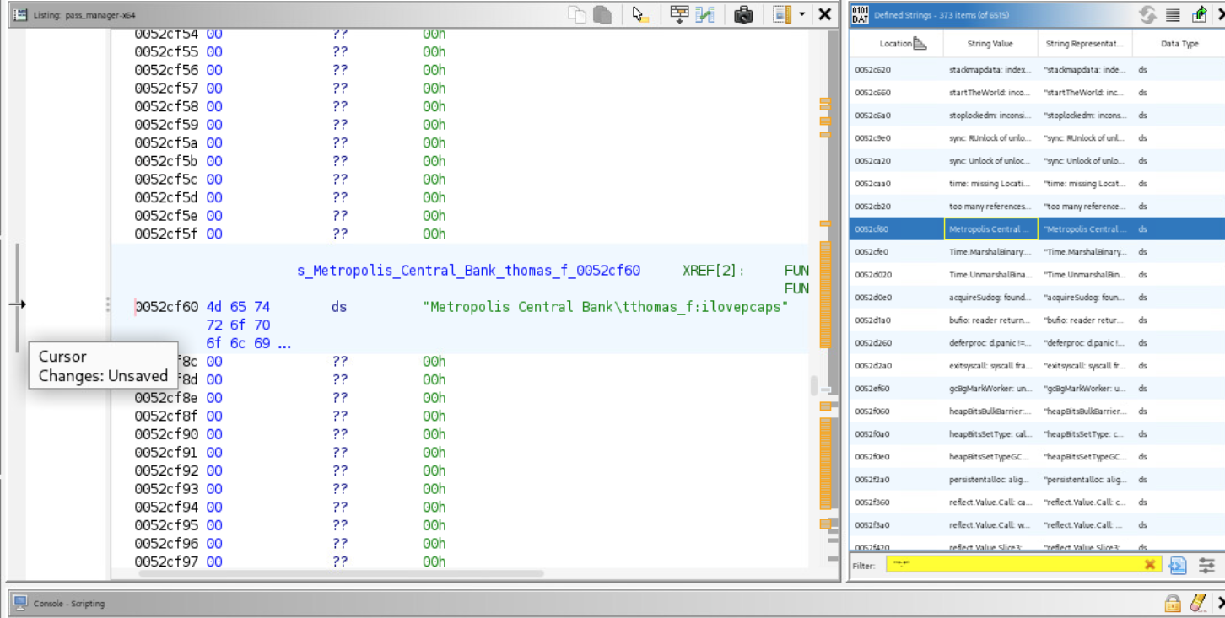Clear the strings filter with the X
Viewport: 1225px width, 618px height.
click(x=1149, y=565)
